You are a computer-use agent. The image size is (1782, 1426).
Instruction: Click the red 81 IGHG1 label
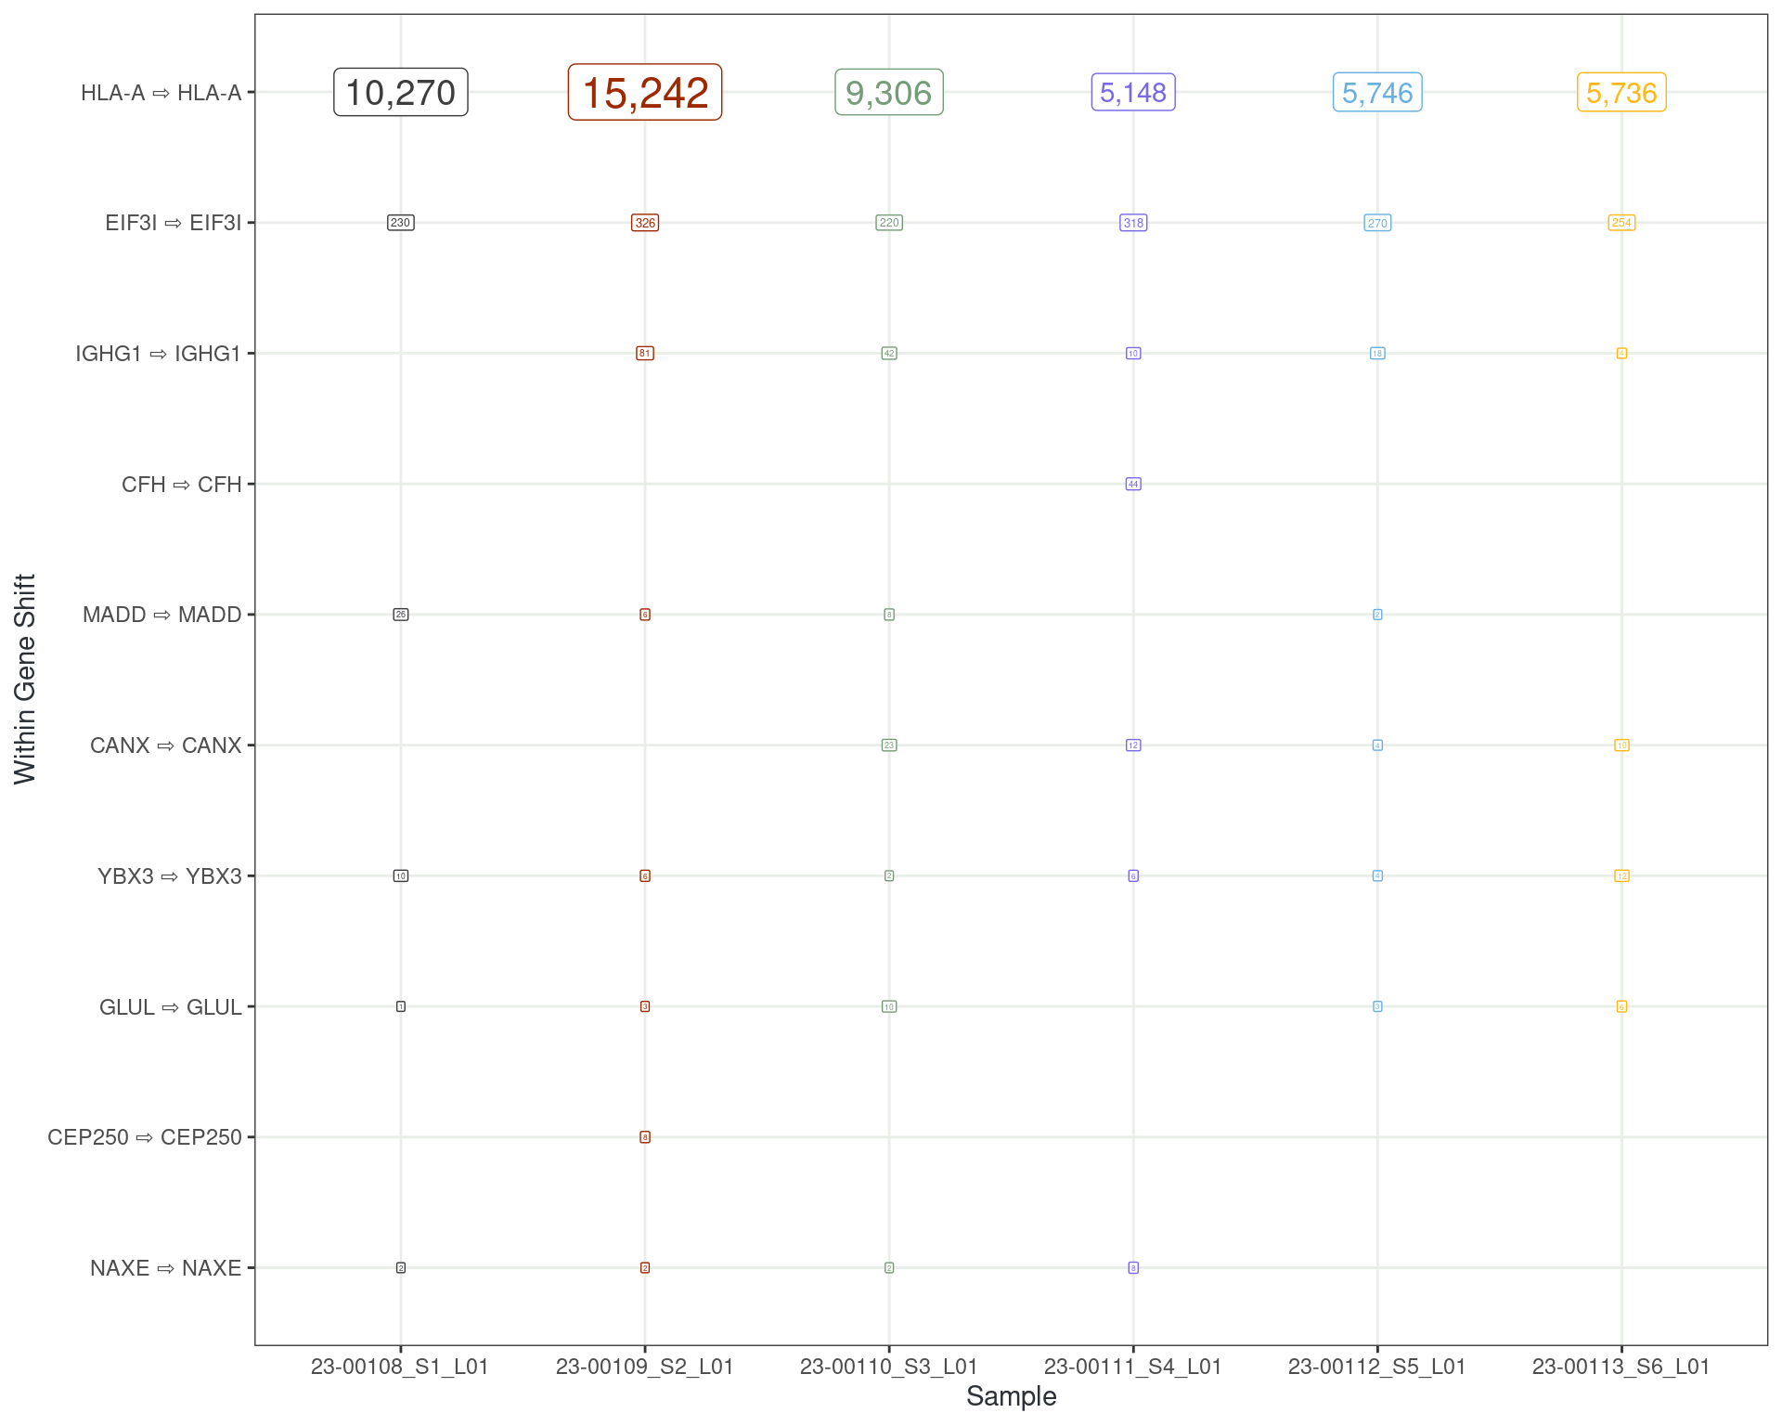click(645, 354)
